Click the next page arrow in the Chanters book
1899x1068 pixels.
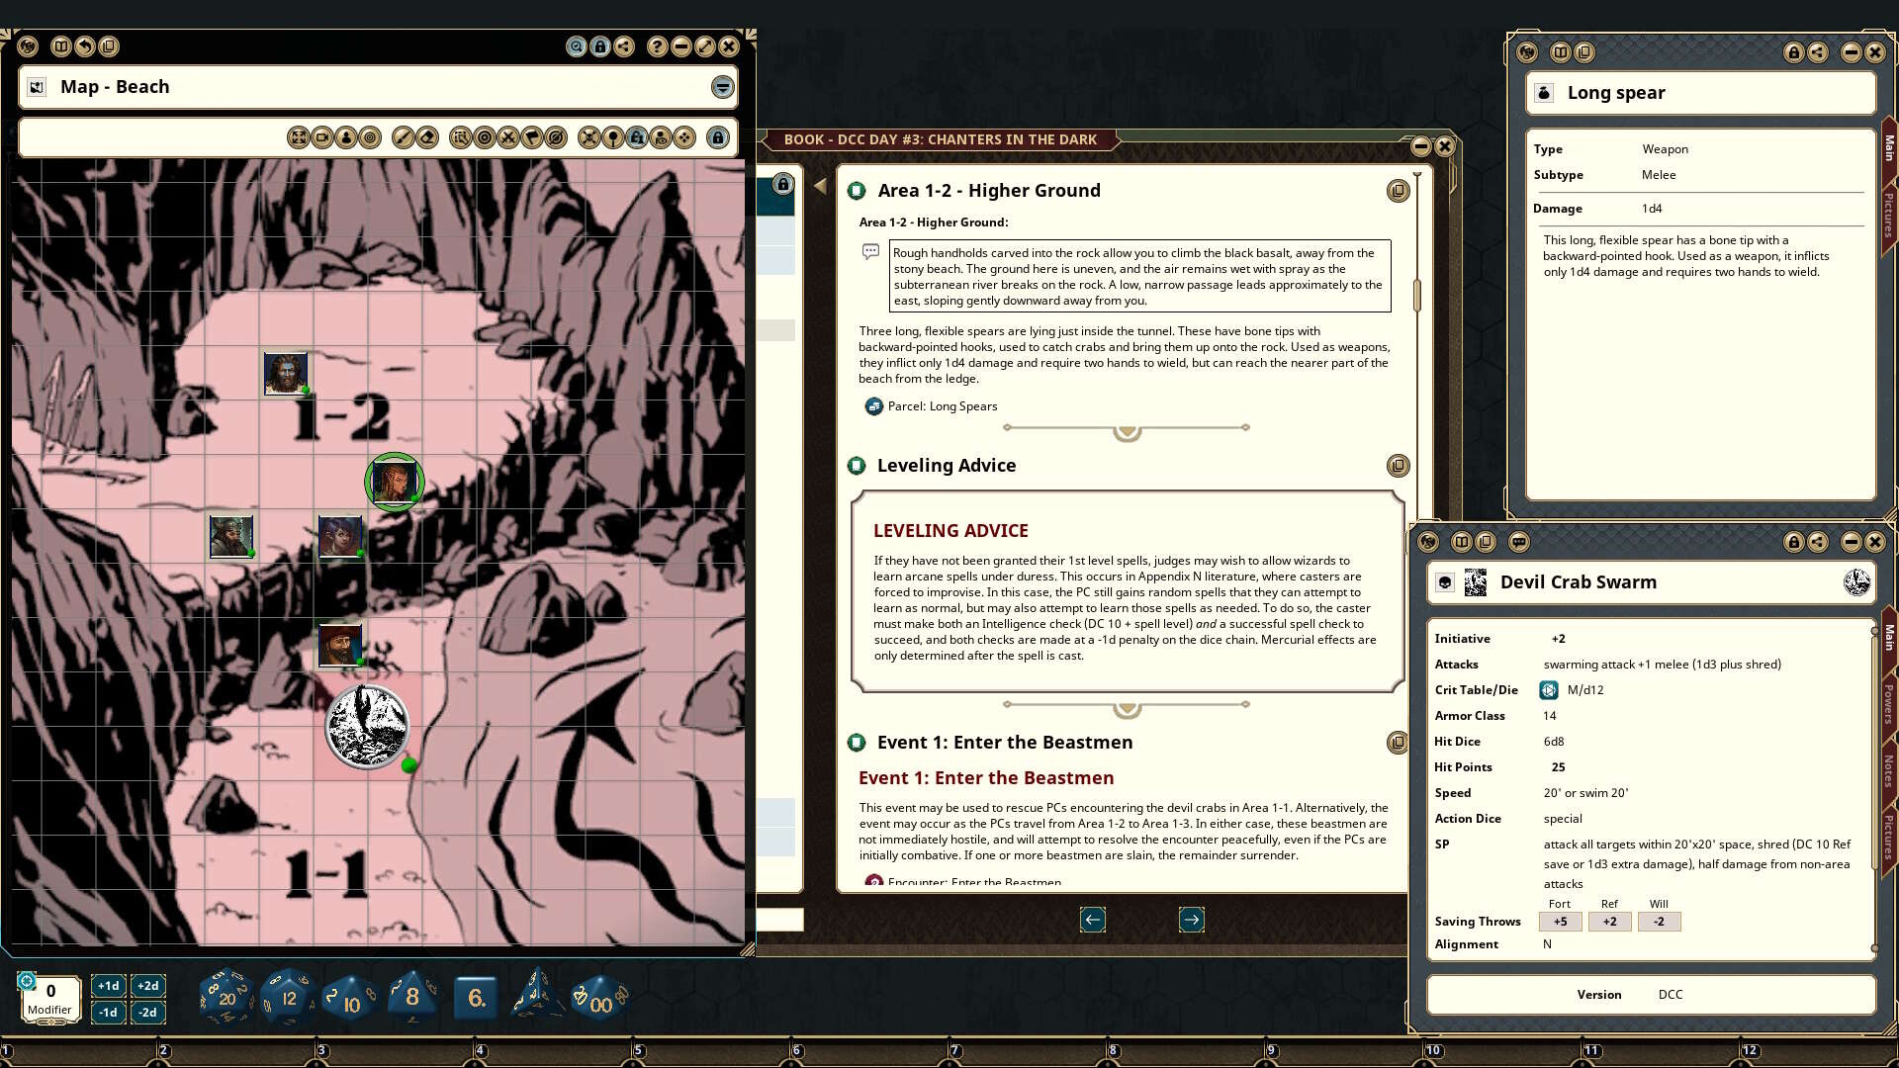point(1192,920)
